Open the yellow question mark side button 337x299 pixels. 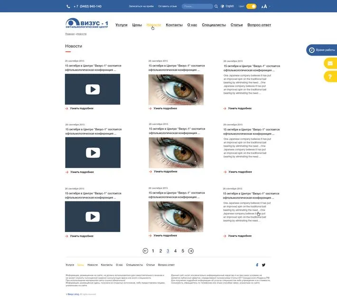click(330, 77)
